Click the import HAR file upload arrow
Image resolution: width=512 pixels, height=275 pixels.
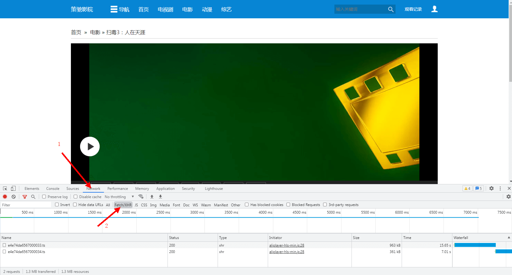pyautogui.click(x=152, y=197)
